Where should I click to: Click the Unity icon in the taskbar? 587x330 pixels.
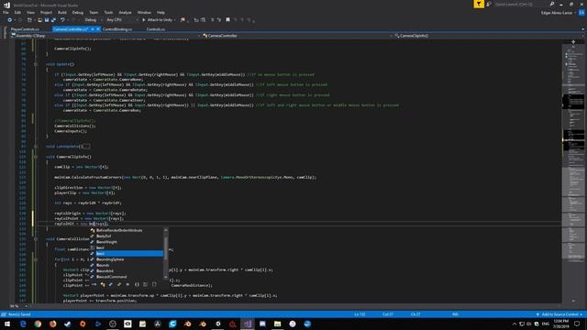217,324
